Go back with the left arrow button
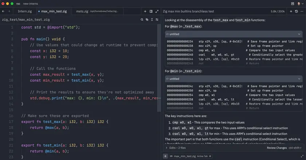Viewport: 306px width, 160px height. (3, 11)
